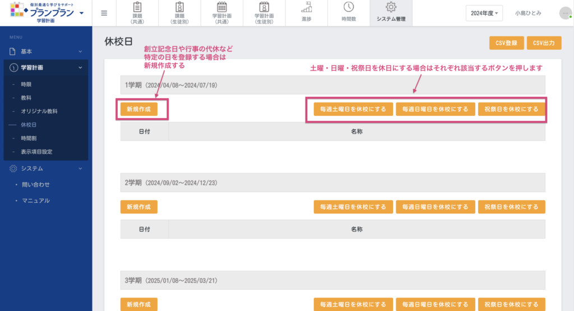Click the システム gear icon in sidebar

(x=13, y=168)
